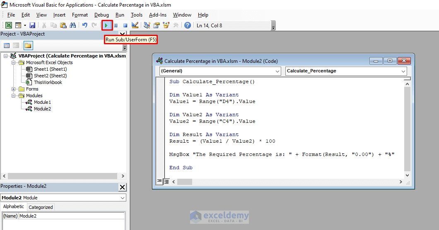The width and height of the screenshot is (439, 230).
Task: Click the View Microsoft Excel icon
Action: pos(9,26)
